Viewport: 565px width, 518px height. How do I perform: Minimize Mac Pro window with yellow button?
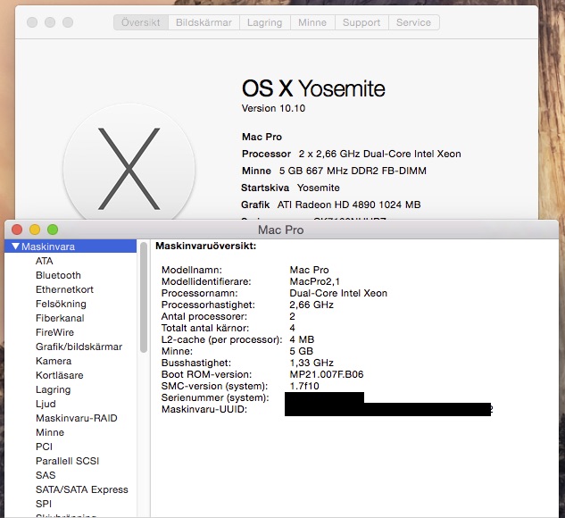[x=35, y=230]
